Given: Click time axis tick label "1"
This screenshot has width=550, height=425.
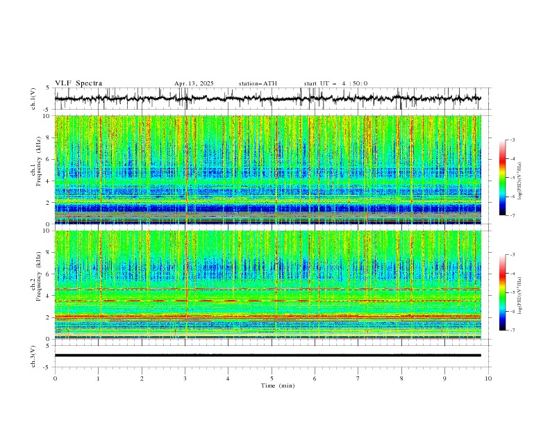Looking at the screenshot, I should point(98,378).
